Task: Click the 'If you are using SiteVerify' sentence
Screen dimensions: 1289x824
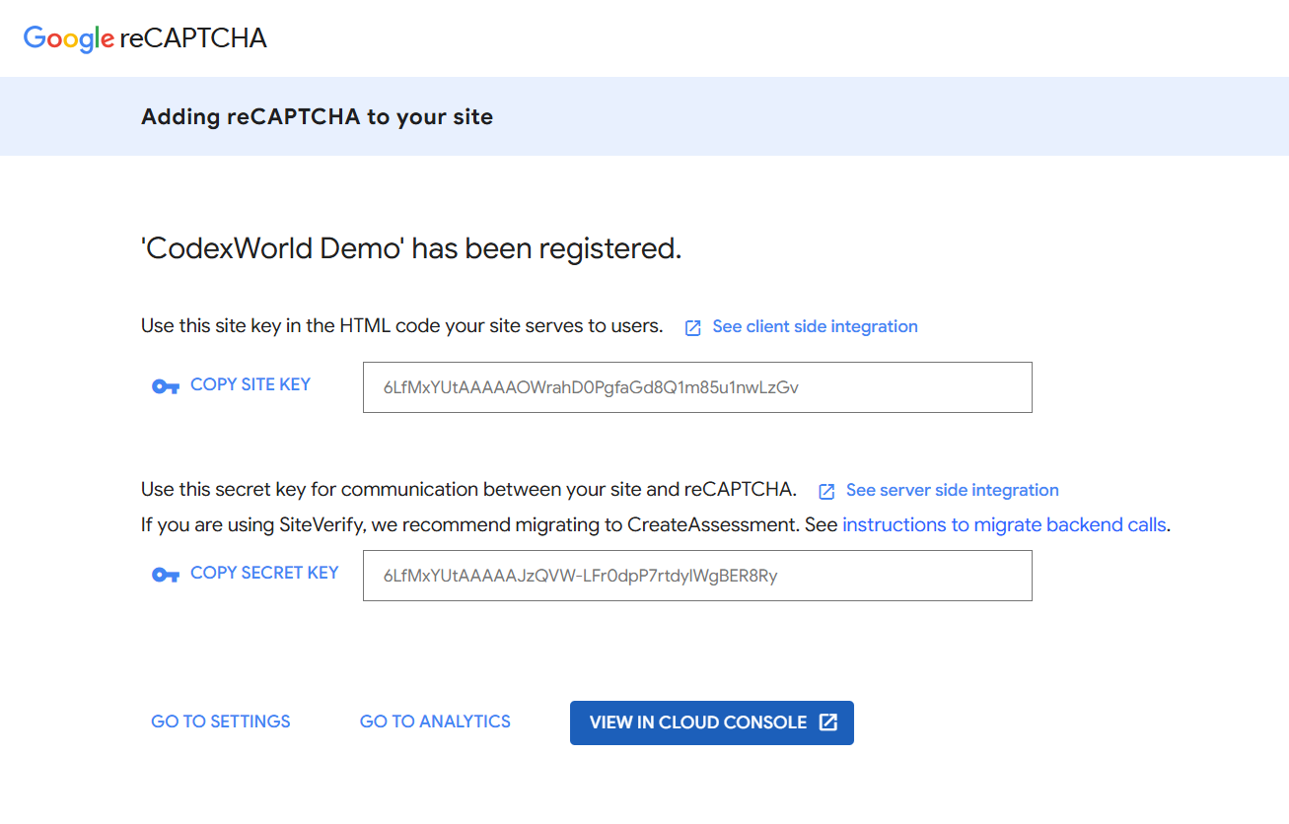Action: point(656,525)
